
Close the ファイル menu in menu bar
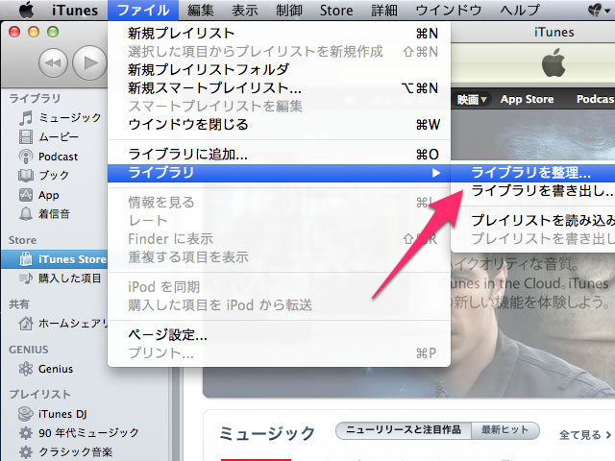click(143, 11)
